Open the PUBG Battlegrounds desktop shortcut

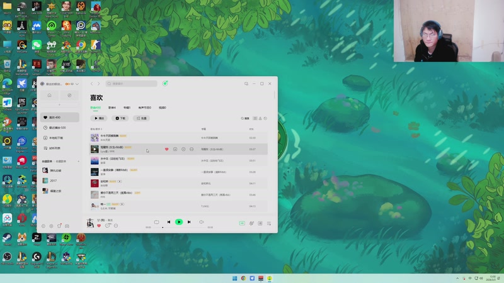[22, 8]
